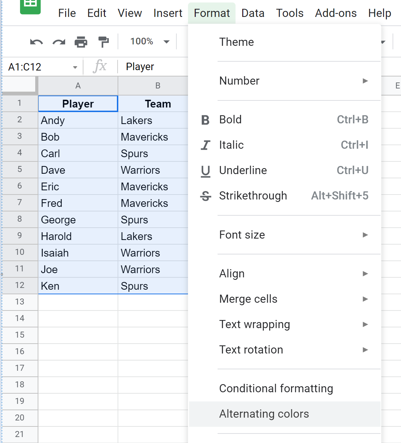
Task: Apply Strikethrough from the Format menu
Action: pyautogui.click(x=253, y=196)
